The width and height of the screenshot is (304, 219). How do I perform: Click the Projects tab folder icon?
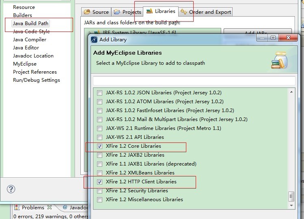click(x=117, y=12)
